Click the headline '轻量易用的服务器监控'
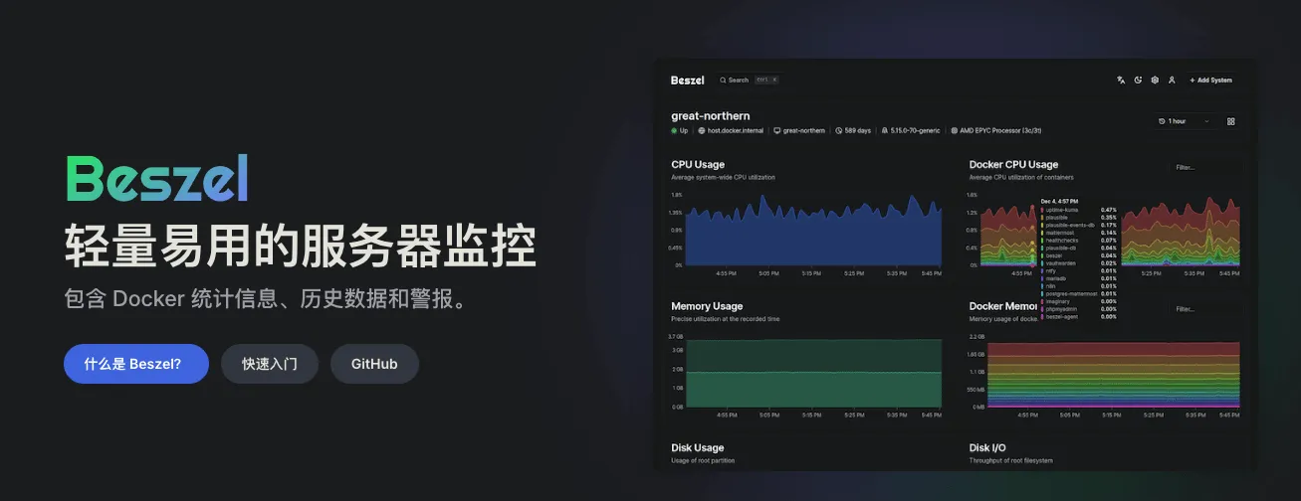1301x501 pixels. click(x=301, y=245)
